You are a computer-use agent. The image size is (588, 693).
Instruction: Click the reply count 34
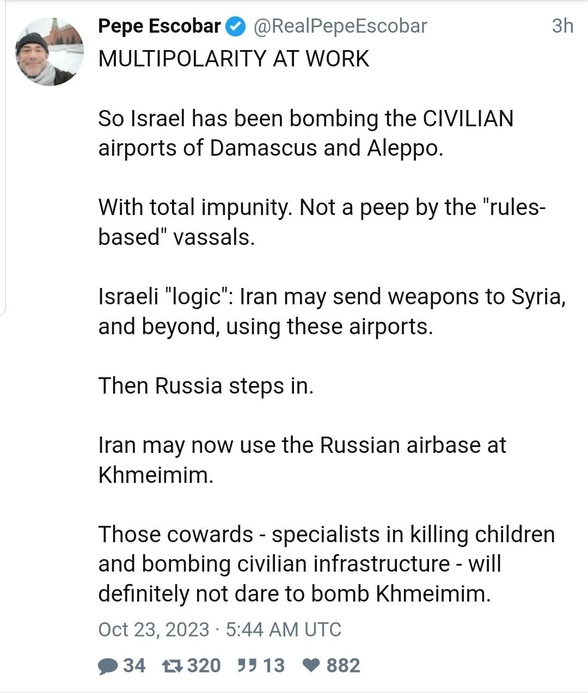pos(134,666)
